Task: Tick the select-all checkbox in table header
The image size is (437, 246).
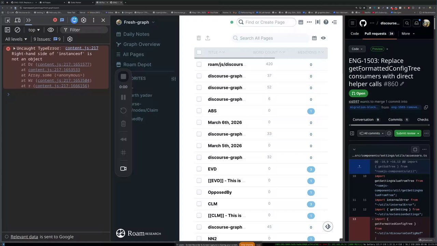Action: (x=199, y=52)
